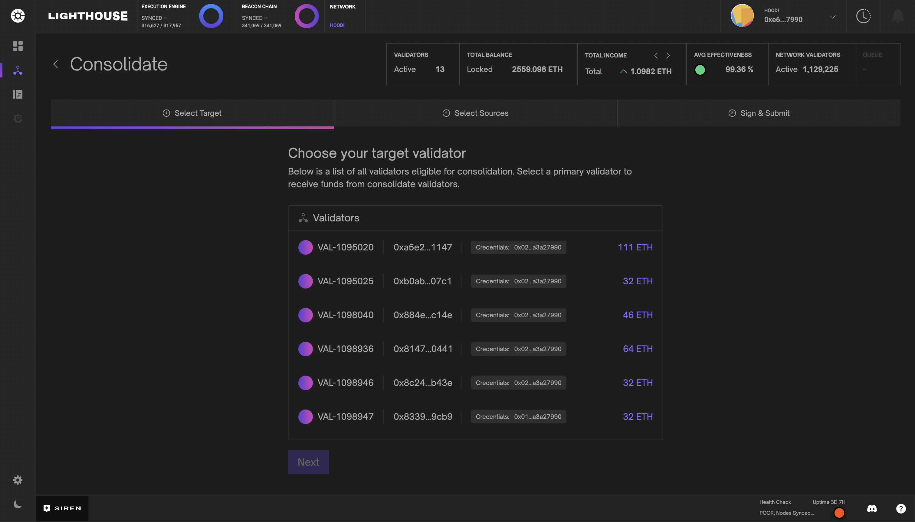Screen dimensions: 915x522
Task: Click Validators list header icon
Action: (x=303, y=218)
